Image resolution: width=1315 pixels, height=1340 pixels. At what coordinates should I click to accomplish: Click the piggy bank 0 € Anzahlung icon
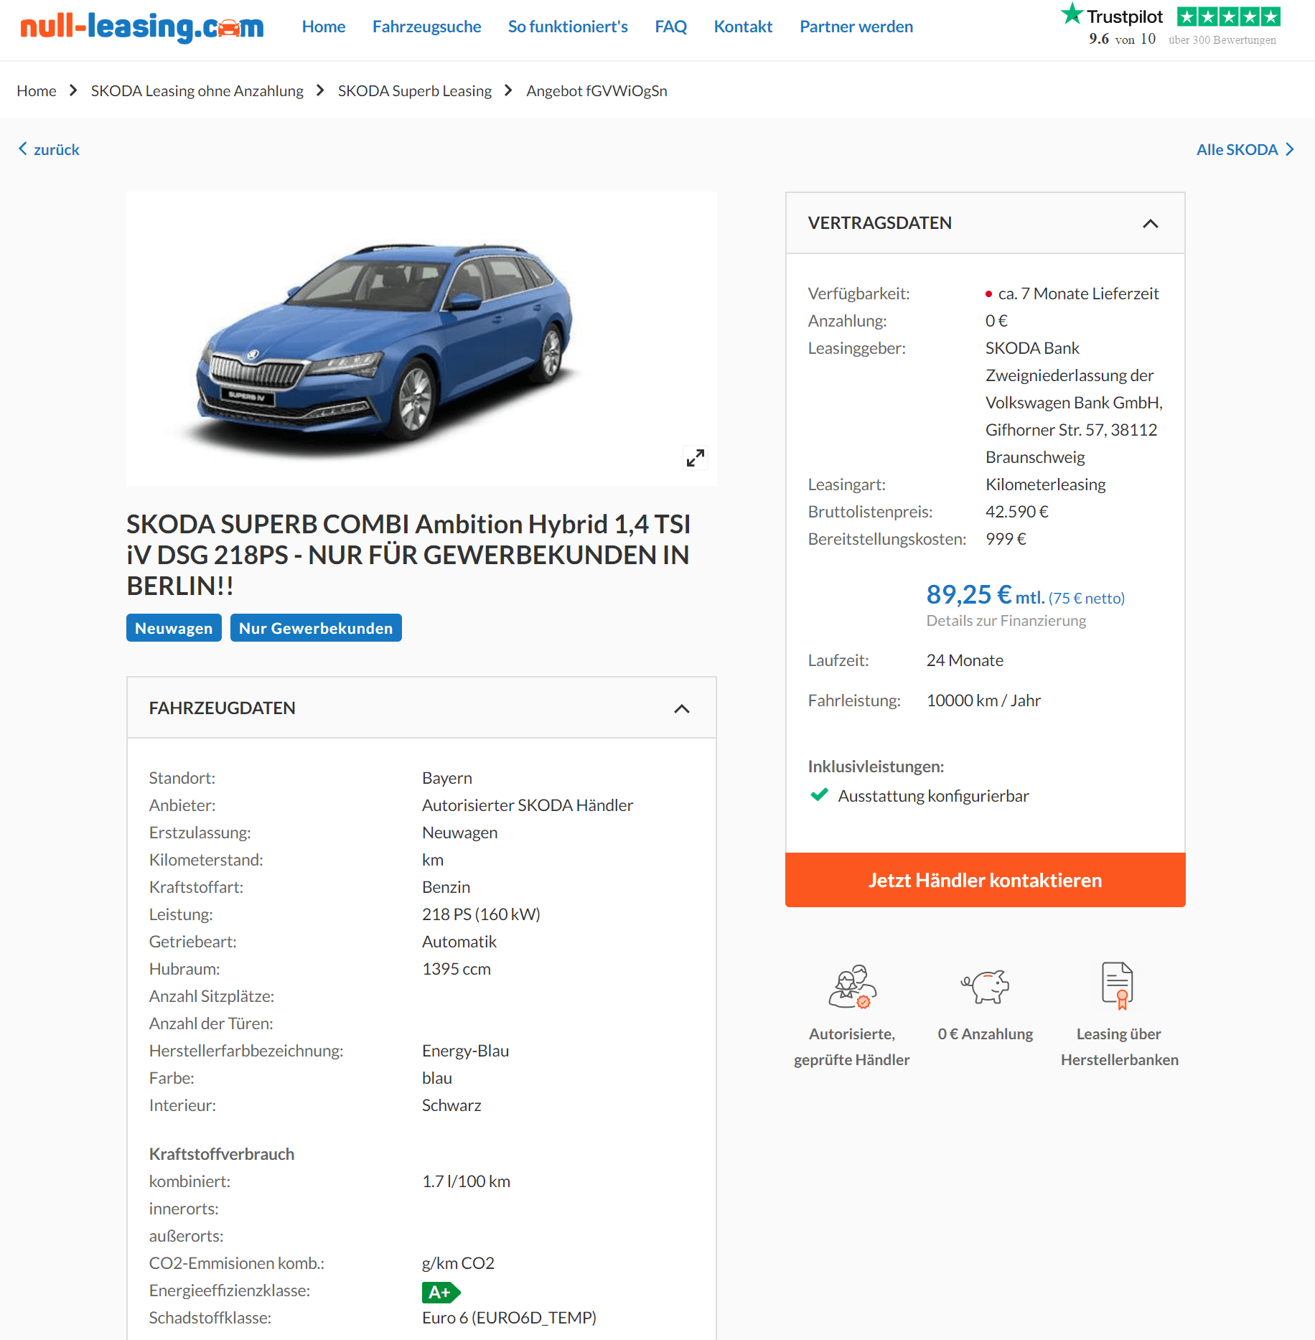pyautogui.click(x=986, y=986)
